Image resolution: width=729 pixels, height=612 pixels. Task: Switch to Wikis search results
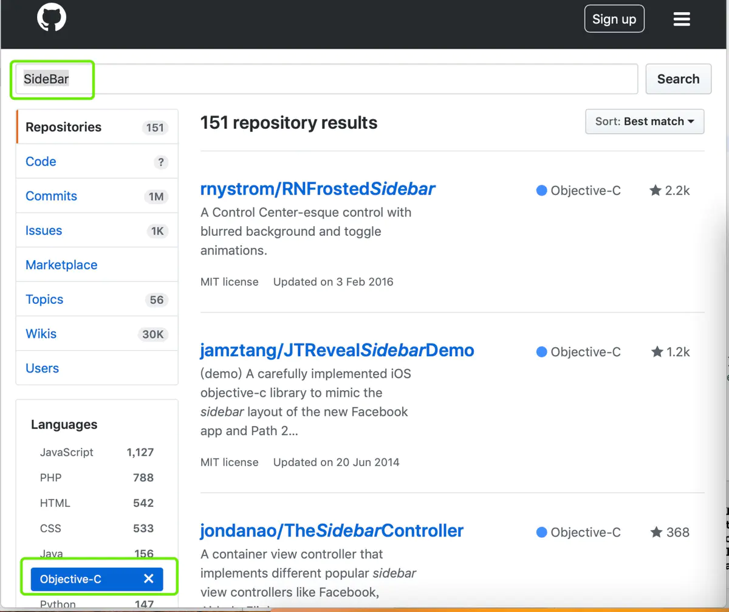[x=97, y=334]
